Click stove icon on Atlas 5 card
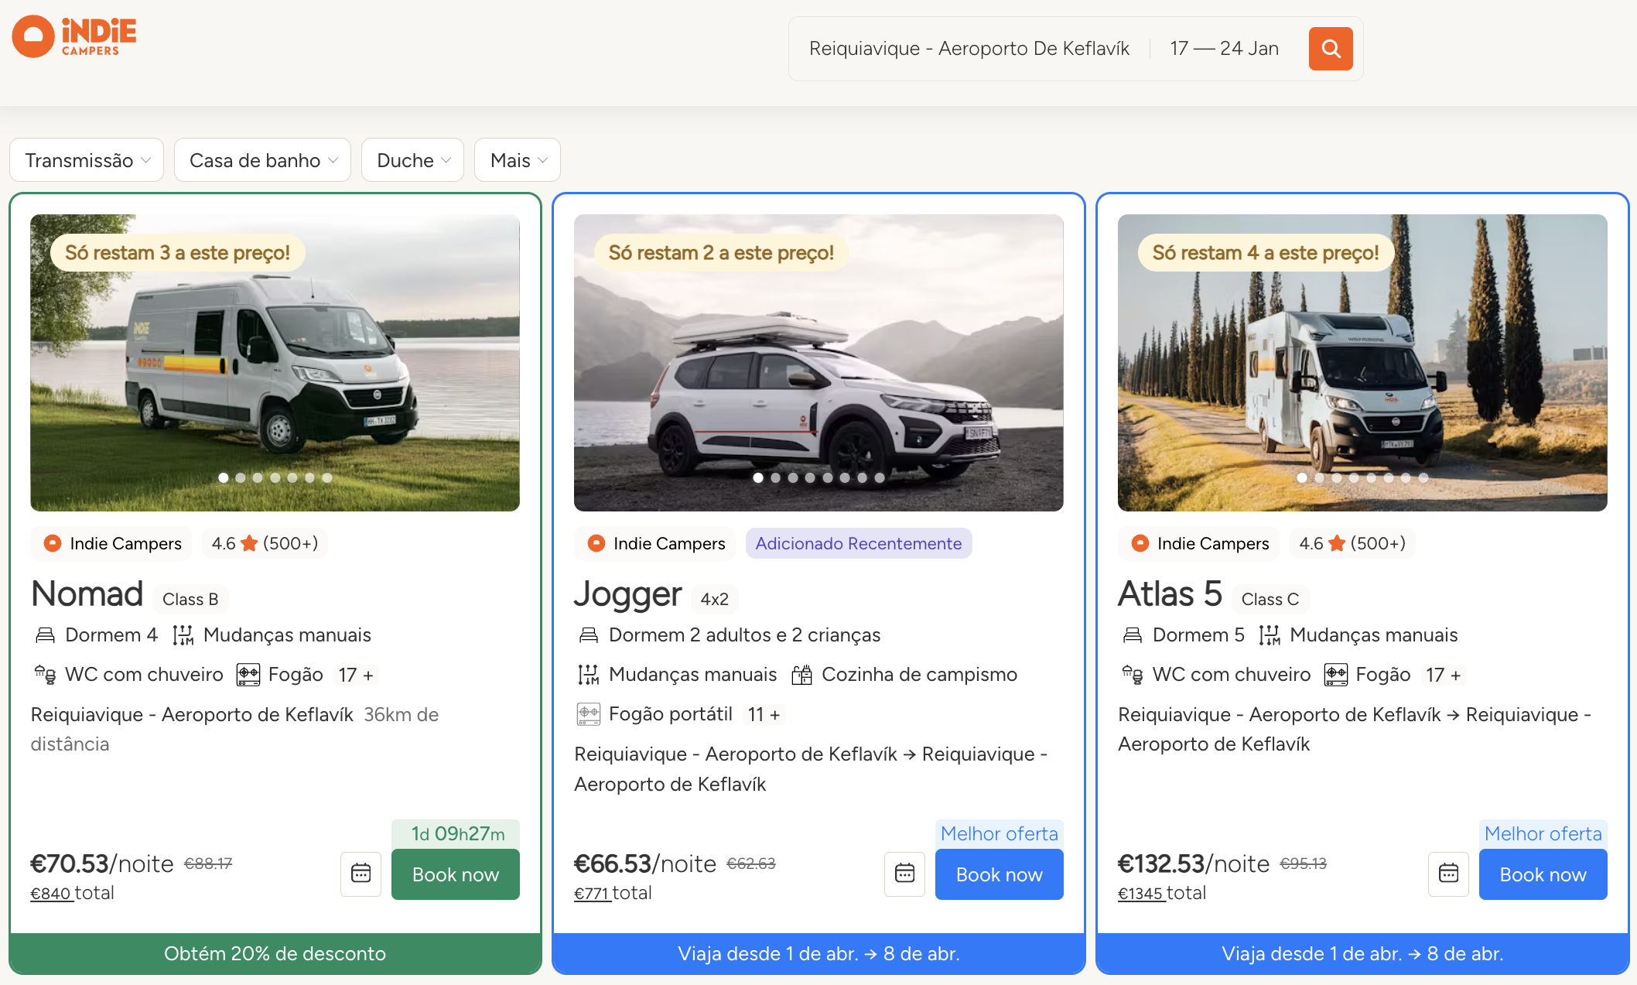The height and width of the screenshot is (985, 1637). click(1335, 675)
